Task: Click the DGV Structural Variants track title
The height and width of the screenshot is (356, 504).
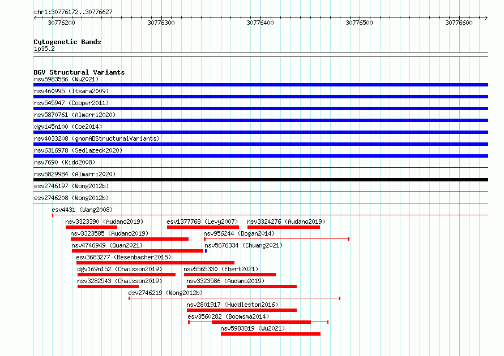Action: 79,72
